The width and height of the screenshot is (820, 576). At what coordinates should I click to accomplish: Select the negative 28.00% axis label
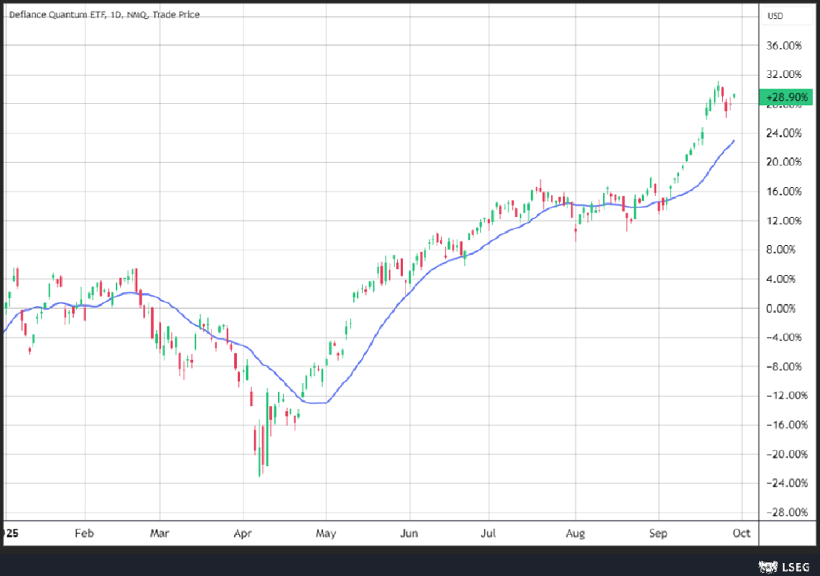coord(787,512)
